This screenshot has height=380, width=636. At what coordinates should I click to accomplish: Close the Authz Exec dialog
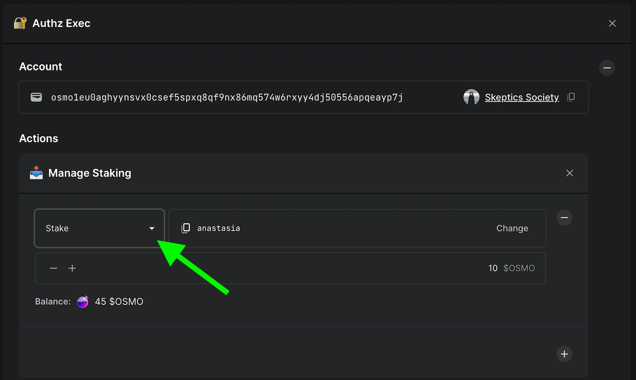point(612,23)
